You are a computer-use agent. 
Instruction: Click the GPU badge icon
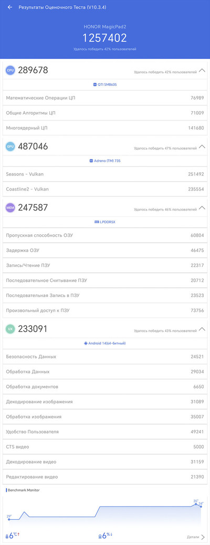10,147
